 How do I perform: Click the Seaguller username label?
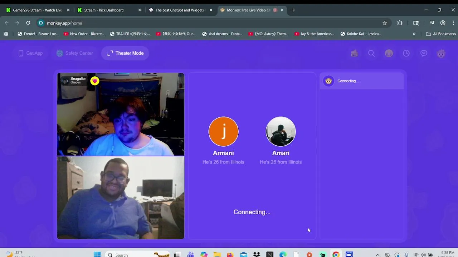[x=78, y=79]
